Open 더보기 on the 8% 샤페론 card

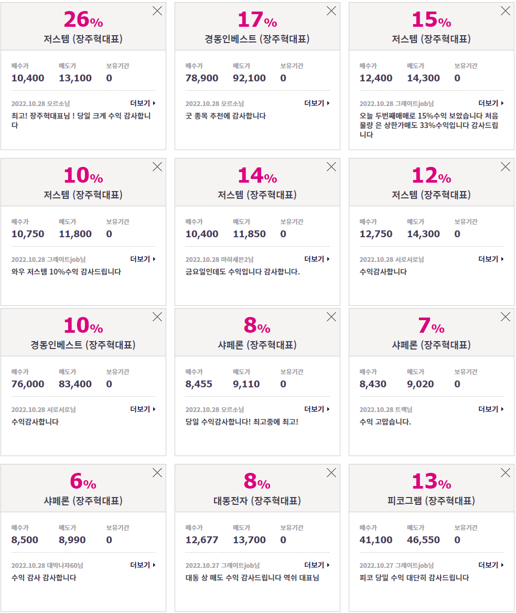pyautogui.click(x=317, y=409)
